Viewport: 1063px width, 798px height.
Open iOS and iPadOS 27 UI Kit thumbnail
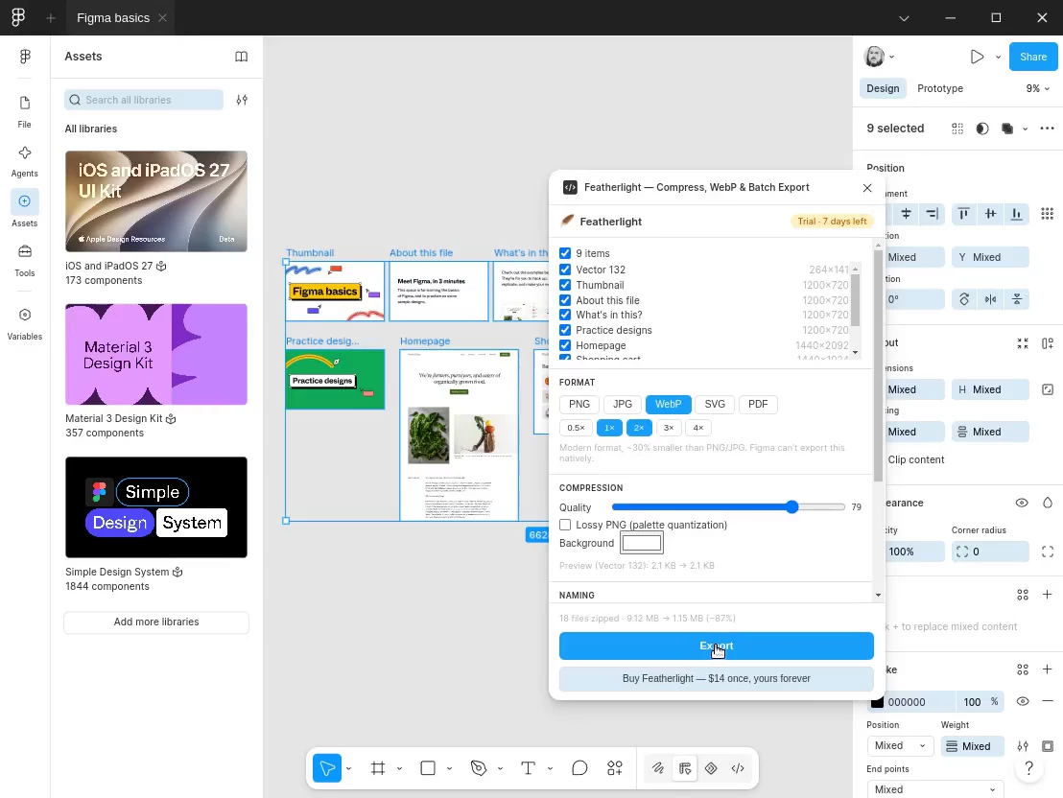click(x=156, y=201)
